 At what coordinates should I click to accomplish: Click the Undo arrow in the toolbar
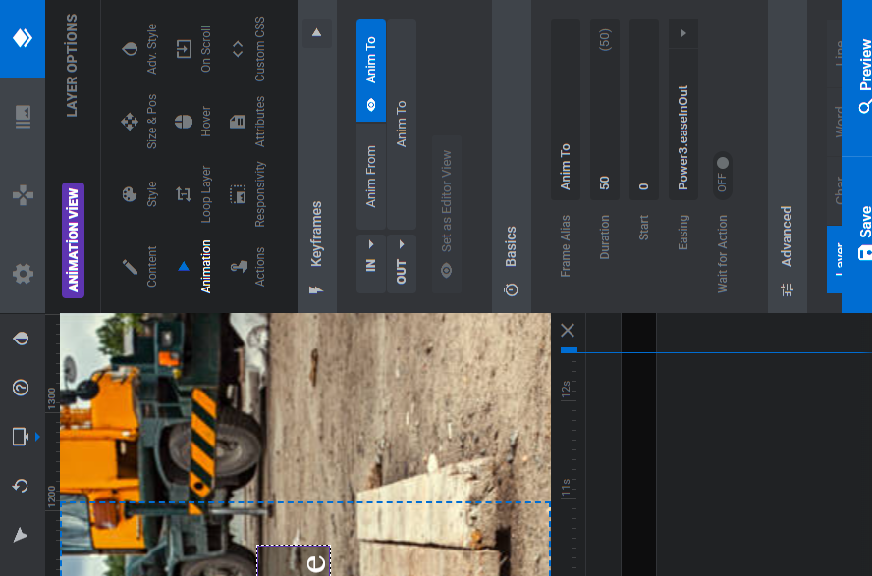20,486
